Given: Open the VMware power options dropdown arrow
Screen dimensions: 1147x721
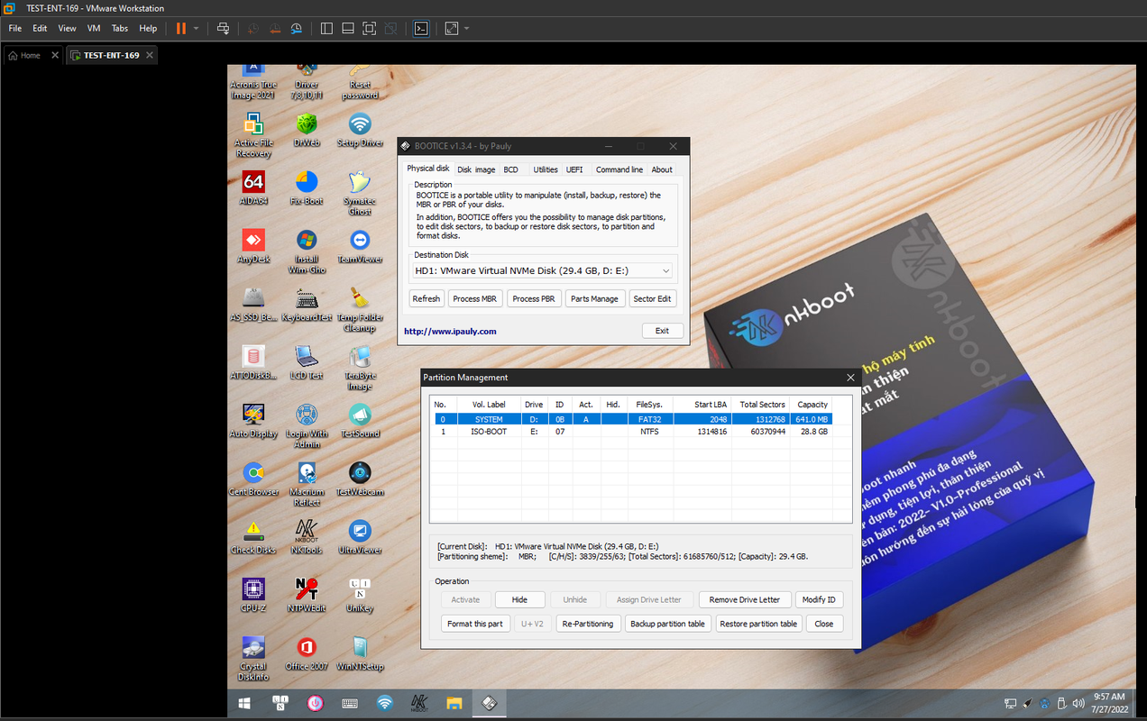Looking at the screenshot, I should coord(197,28).
